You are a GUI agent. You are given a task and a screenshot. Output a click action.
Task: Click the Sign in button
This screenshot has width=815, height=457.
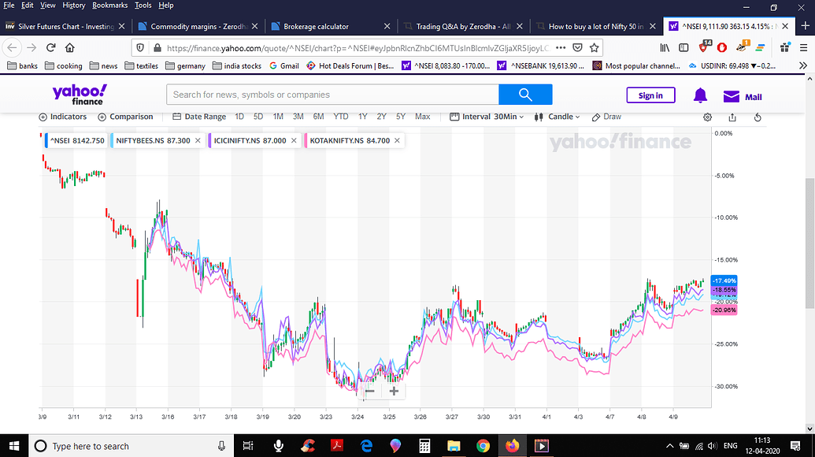pos(650,95)
